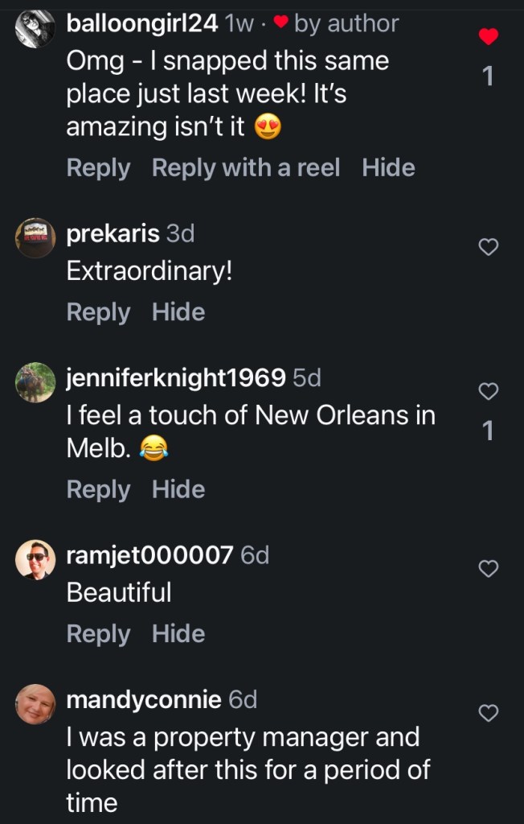The width and height of the screenshot is (524, 824).
Task: Reply to balloongirl24's comment
Action: 98,168
